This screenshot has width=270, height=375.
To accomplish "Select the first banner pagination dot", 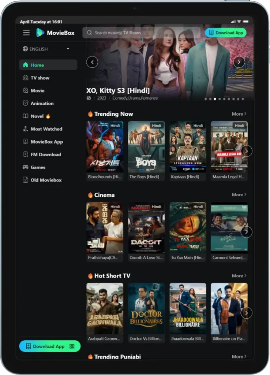I will (x=206, y=99).
